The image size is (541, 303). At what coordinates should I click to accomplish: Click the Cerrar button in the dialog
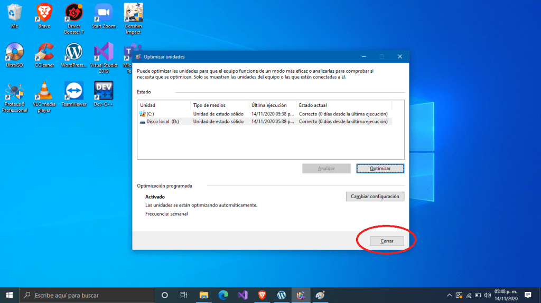(x=387, y=241)
